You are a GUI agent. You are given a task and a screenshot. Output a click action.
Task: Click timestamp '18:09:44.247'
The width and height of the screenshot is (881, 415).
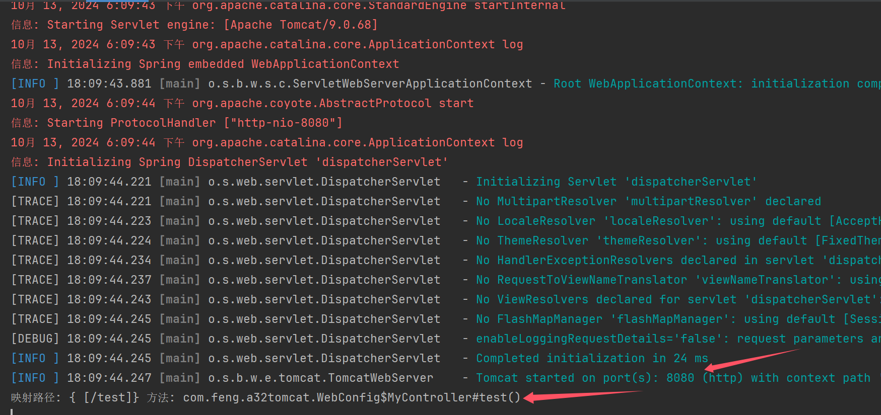tap(109, 378)
